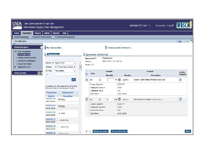This screenshot has height=153, width=204.
Task: Expand the Shipment Receipts tree node
Action: coord(15,67)
